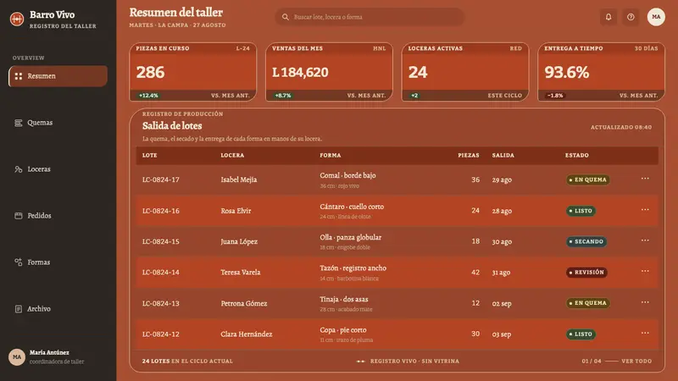Click the +12.4% change badge
The image size is (678, 381).
click(x=148, y=96)
